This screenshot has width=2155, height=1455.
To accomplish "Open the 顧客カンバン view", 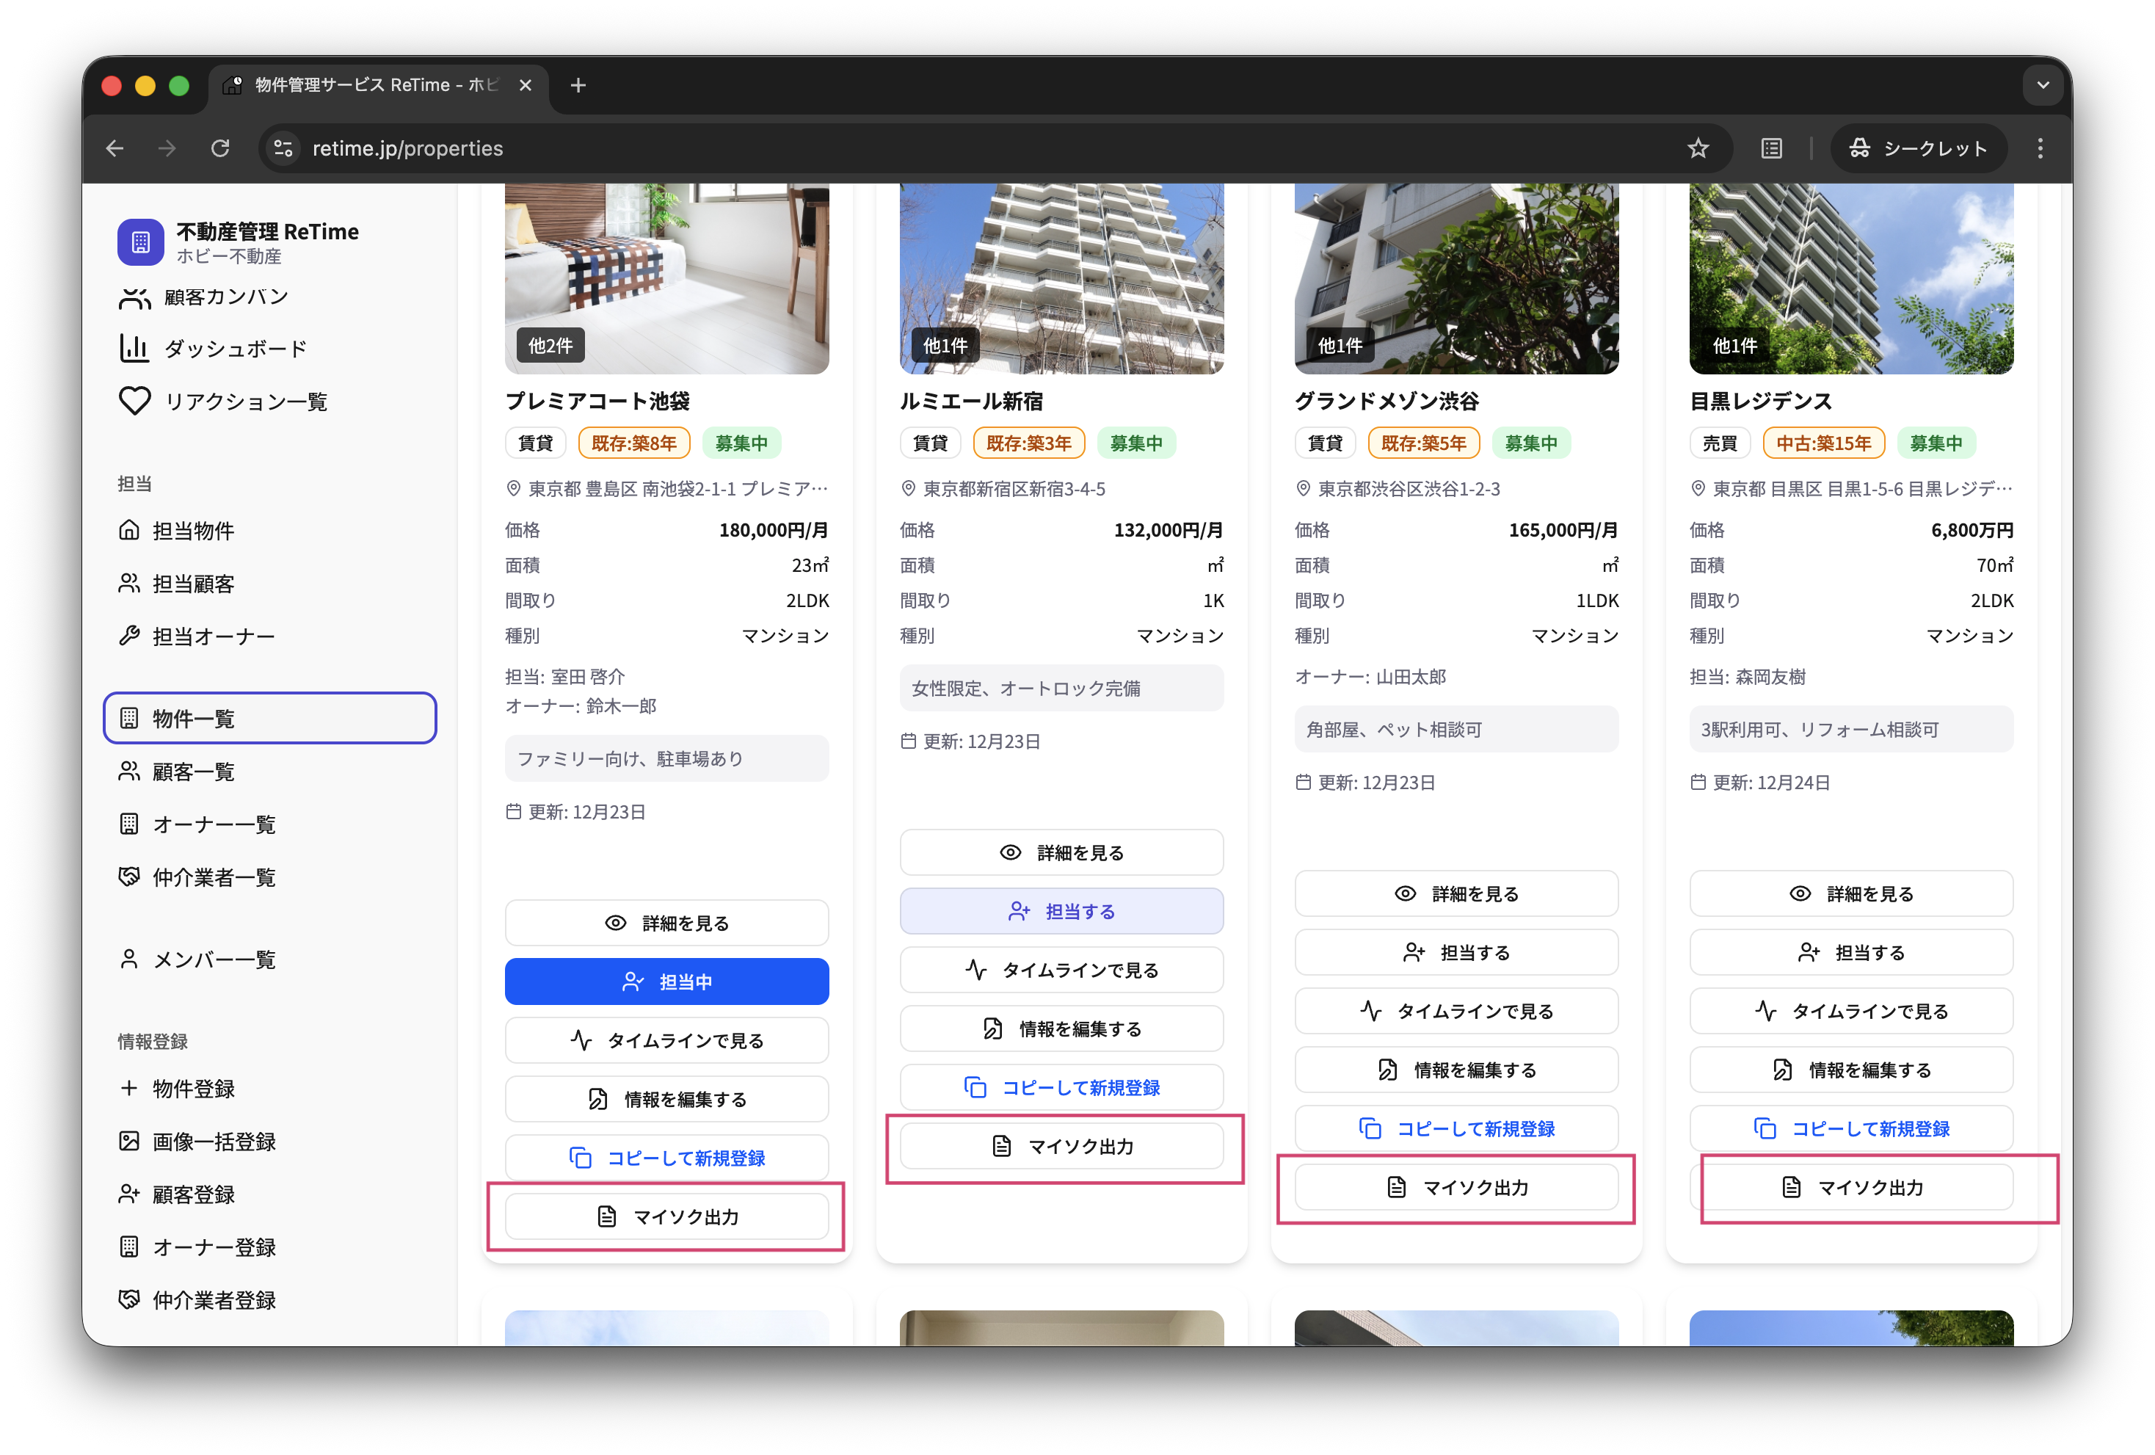I will [225, 297].
